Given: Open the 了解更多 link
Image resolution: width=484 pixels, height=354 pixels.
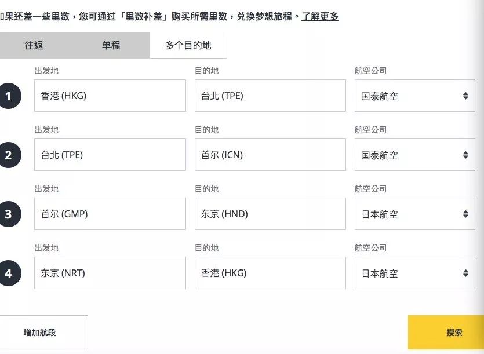Looking at the screenshot, I should coord(320,16).
